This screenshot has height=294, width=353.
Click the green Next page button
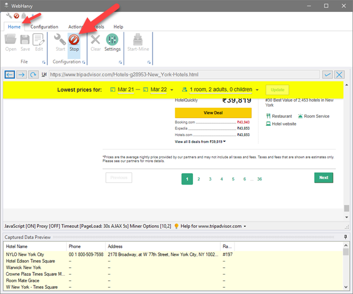[323, 178]
